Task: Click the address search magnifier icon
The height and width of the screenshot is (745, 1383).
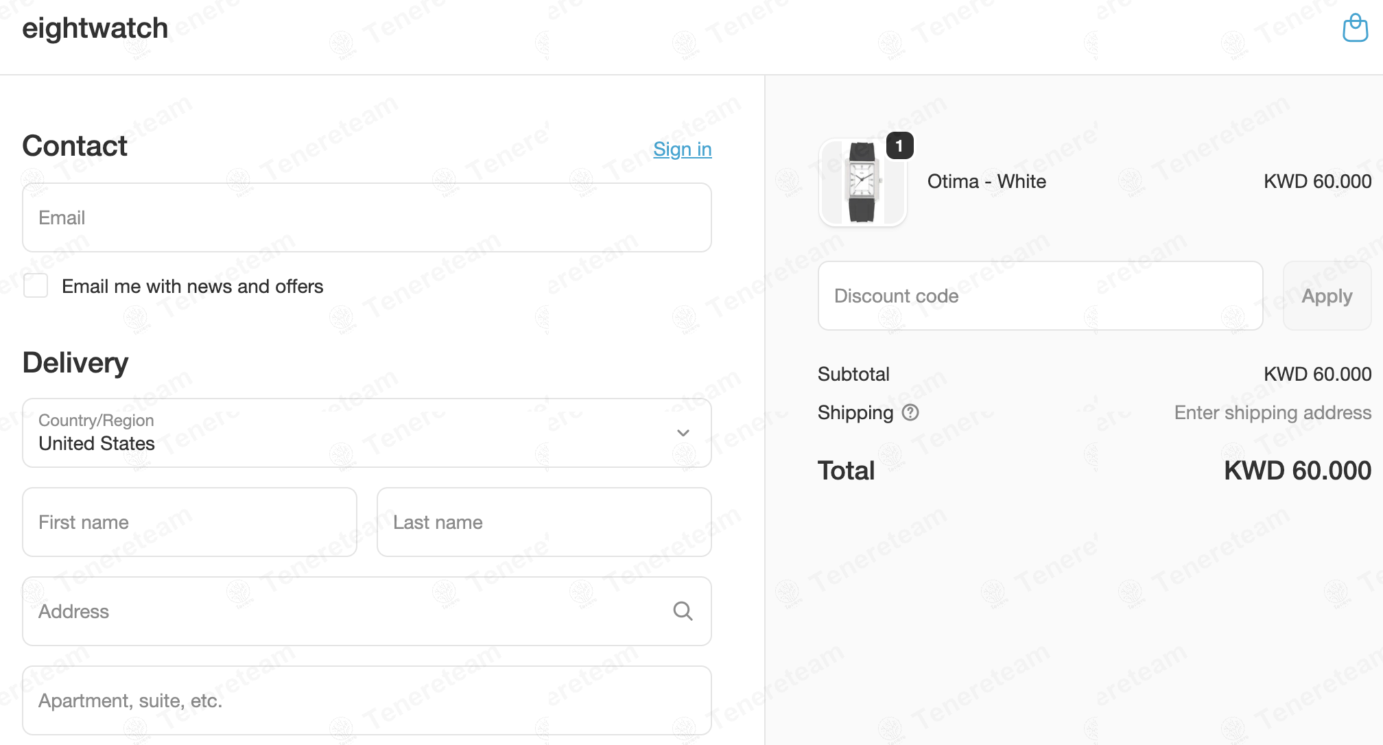Action: (683, 611)
